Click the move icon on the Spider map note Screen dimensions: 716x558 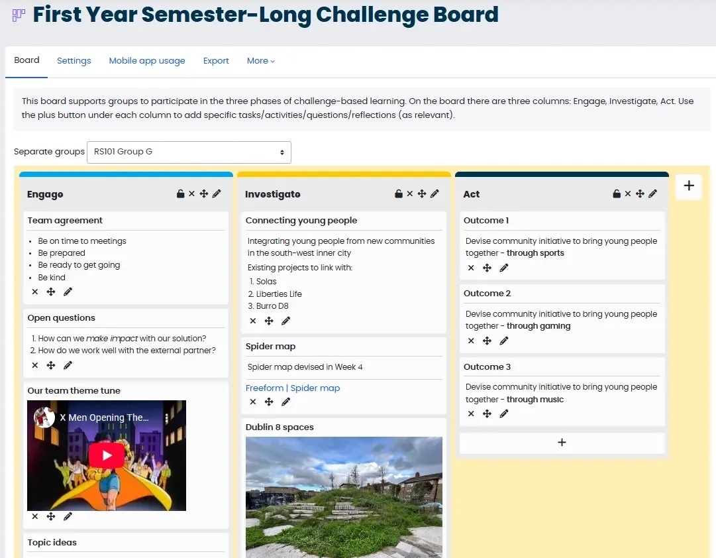point(269,402)
